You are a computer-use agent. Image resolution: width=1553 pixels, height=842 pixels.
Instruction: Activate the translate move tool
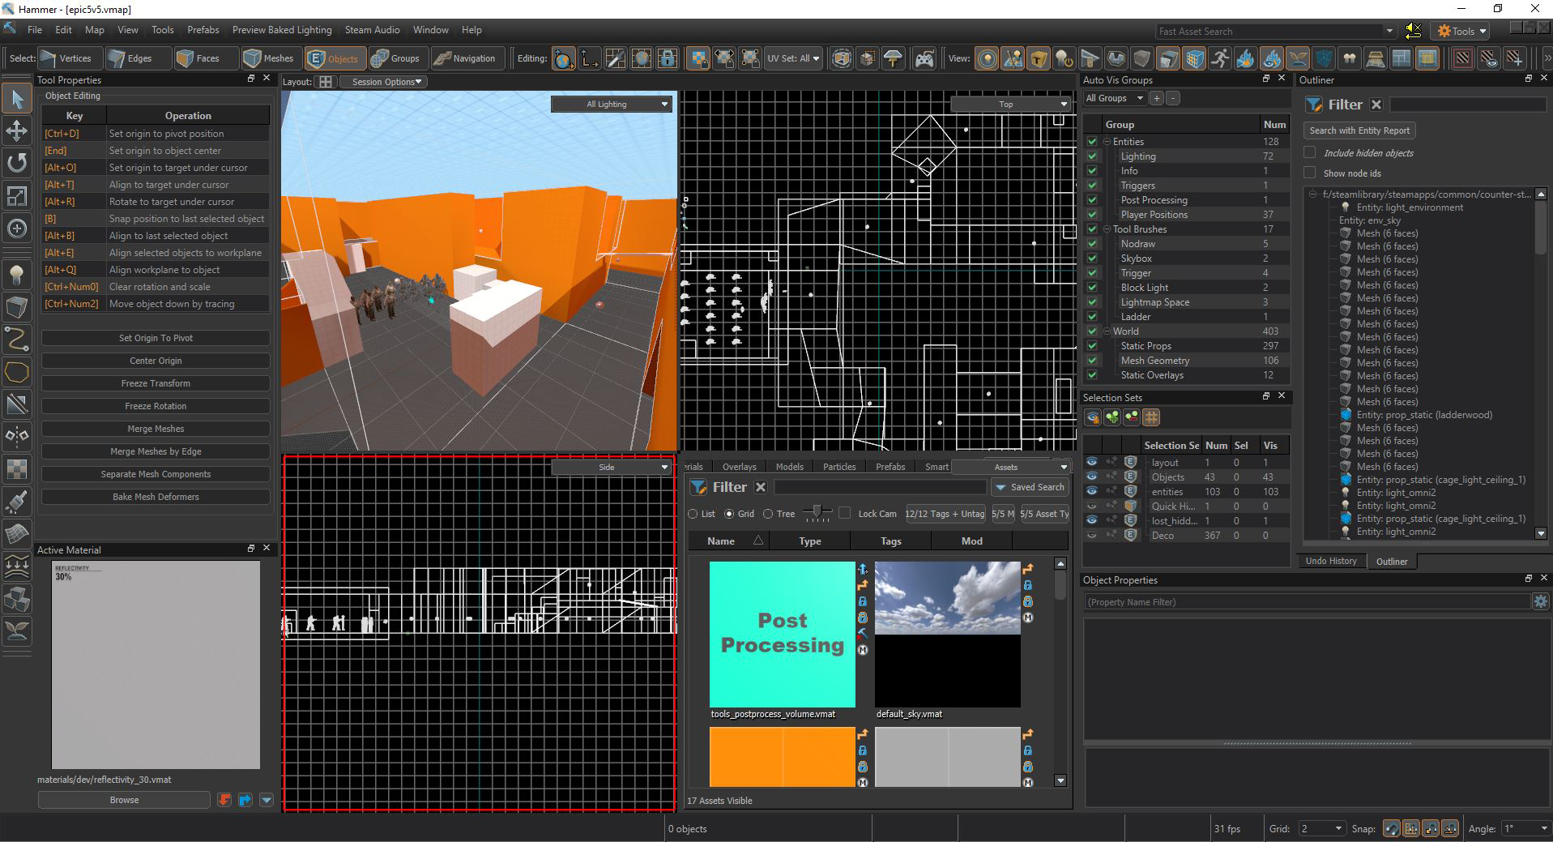pyautogui.click(x=17, y=131)
